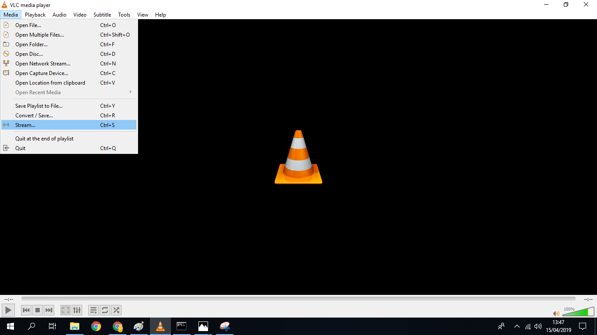Show the playlist view icon
Viewport: 597px width, 335px height.
[x=93, y=310]
